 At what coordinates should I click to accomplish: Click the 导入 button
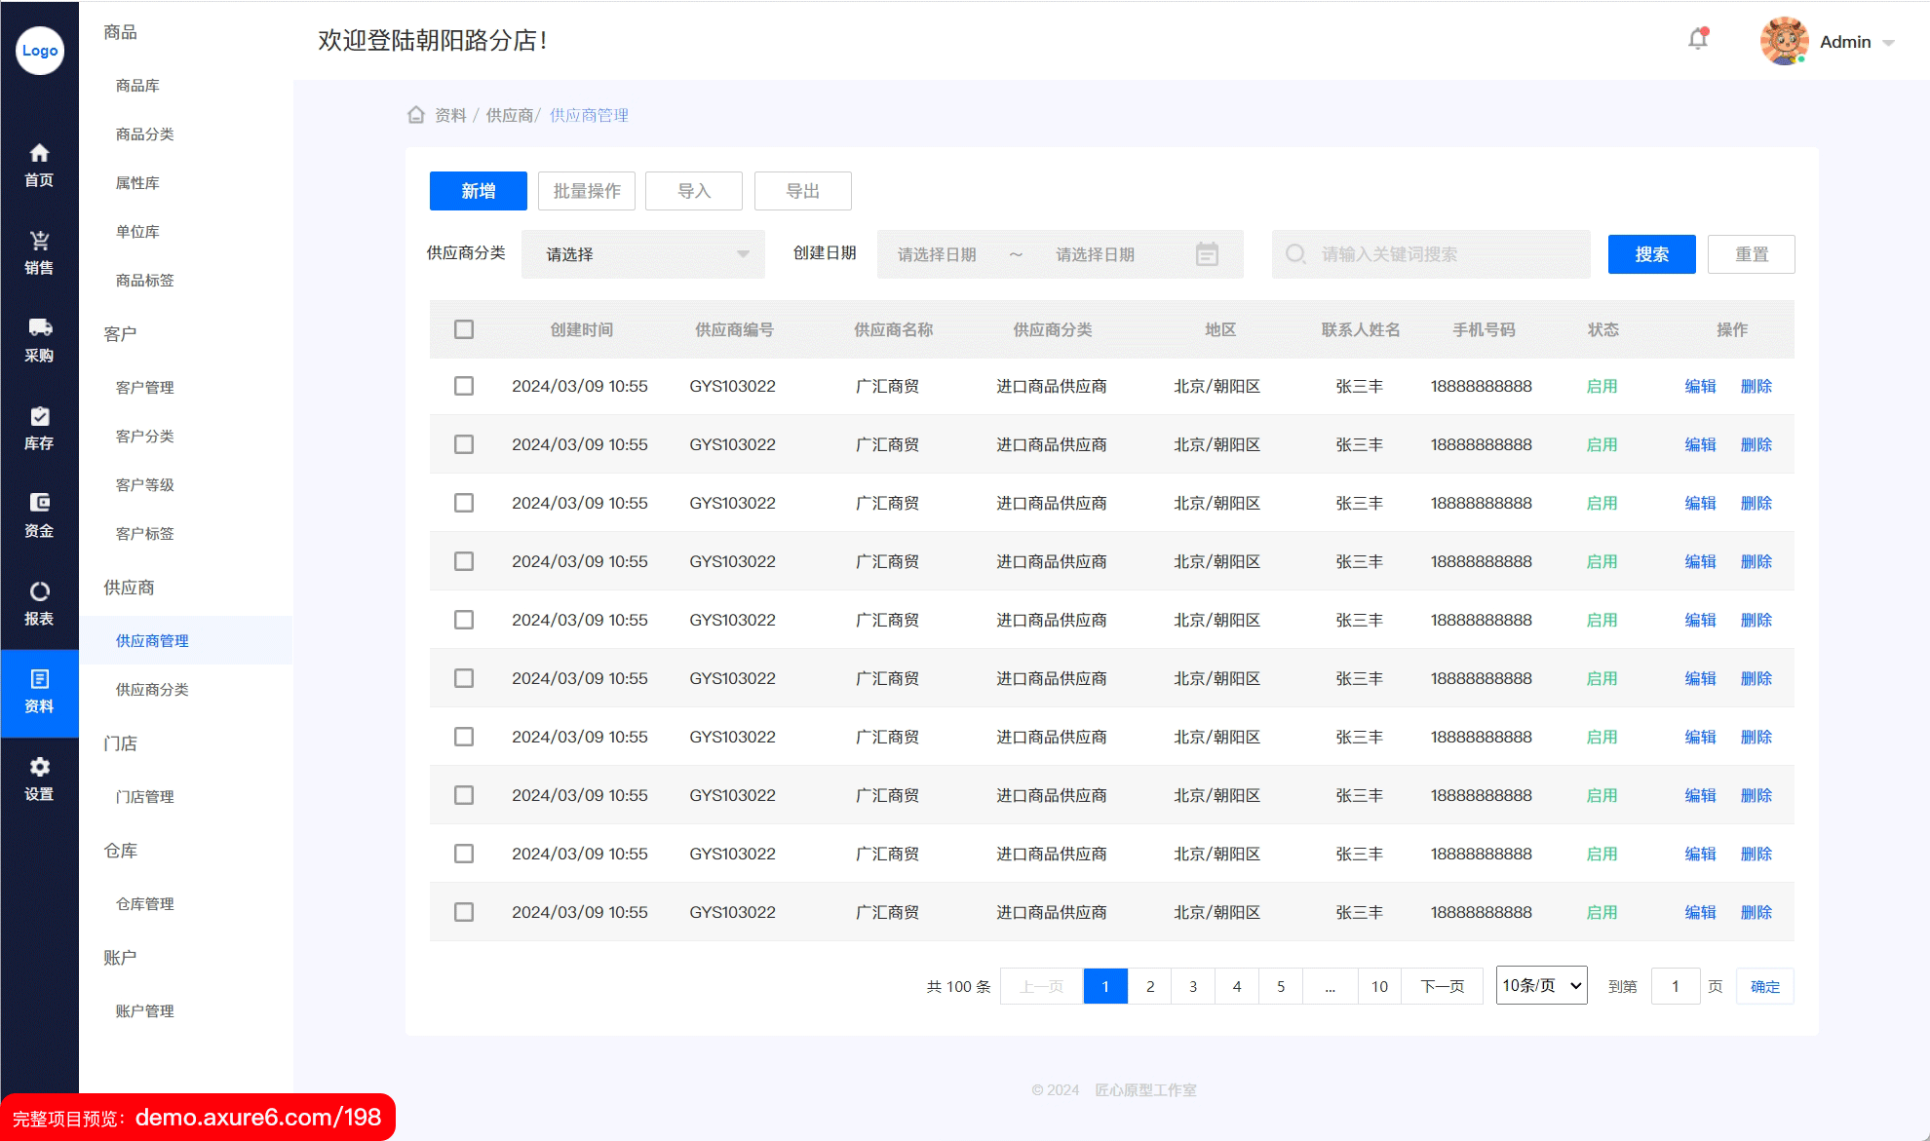(694, 191)
